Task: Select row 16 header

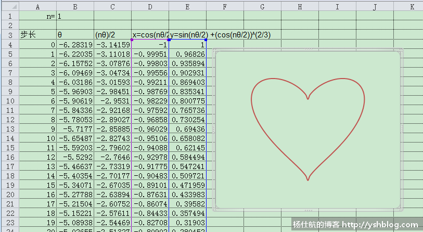Action: pyautogui.click(x=10, y=157)
